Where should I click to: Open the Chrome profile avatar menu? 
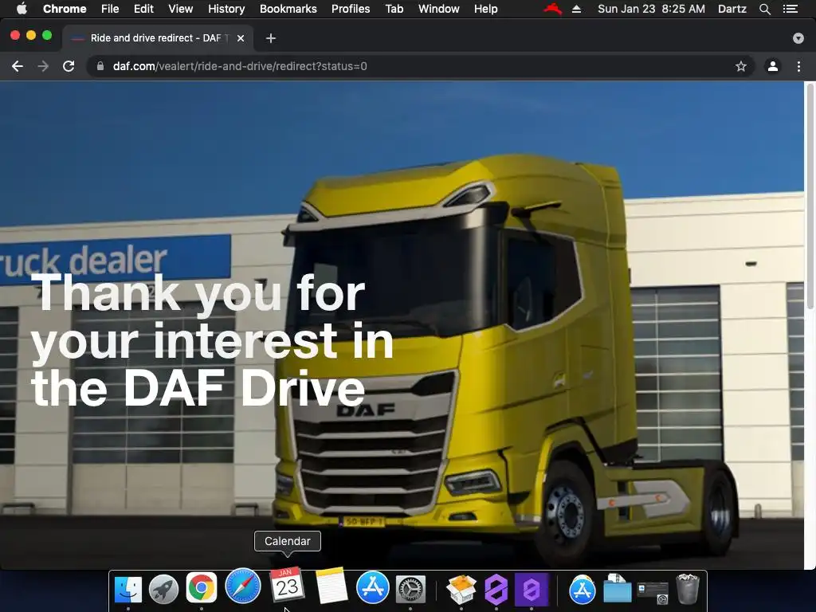[773, 66]
